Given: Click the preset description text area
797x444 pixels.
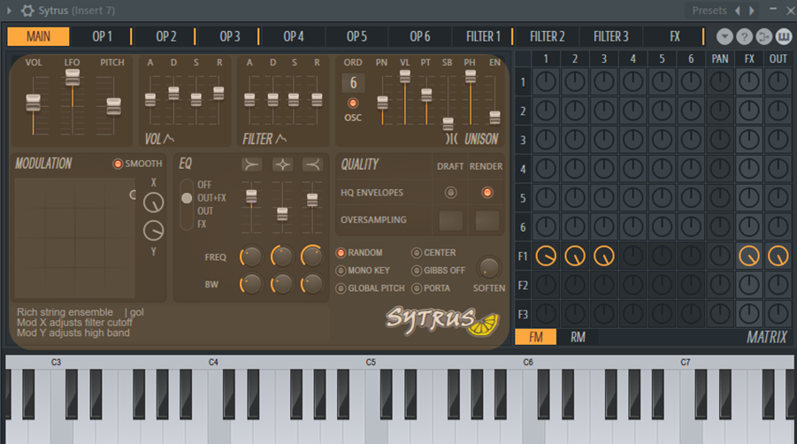Looking at the screenshot, I should 80,323.
